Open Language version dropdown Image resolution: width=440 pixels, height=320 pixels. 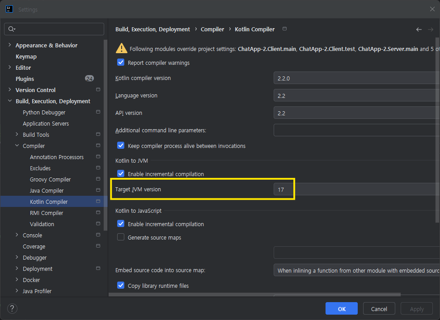tap(356, 95)
